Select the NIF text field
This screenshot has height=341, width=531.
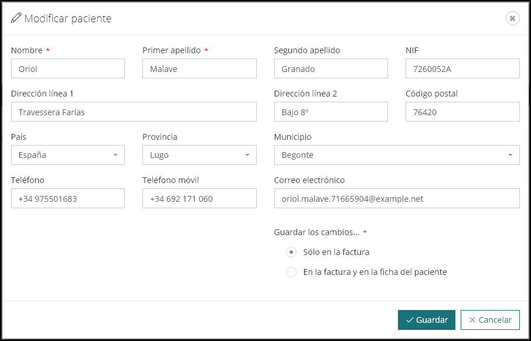click(462, 68)
